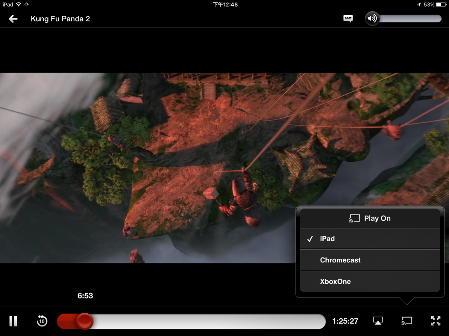449x336 pixels.
Task: Open the subtitles and captions options
Action: [348, 19]
